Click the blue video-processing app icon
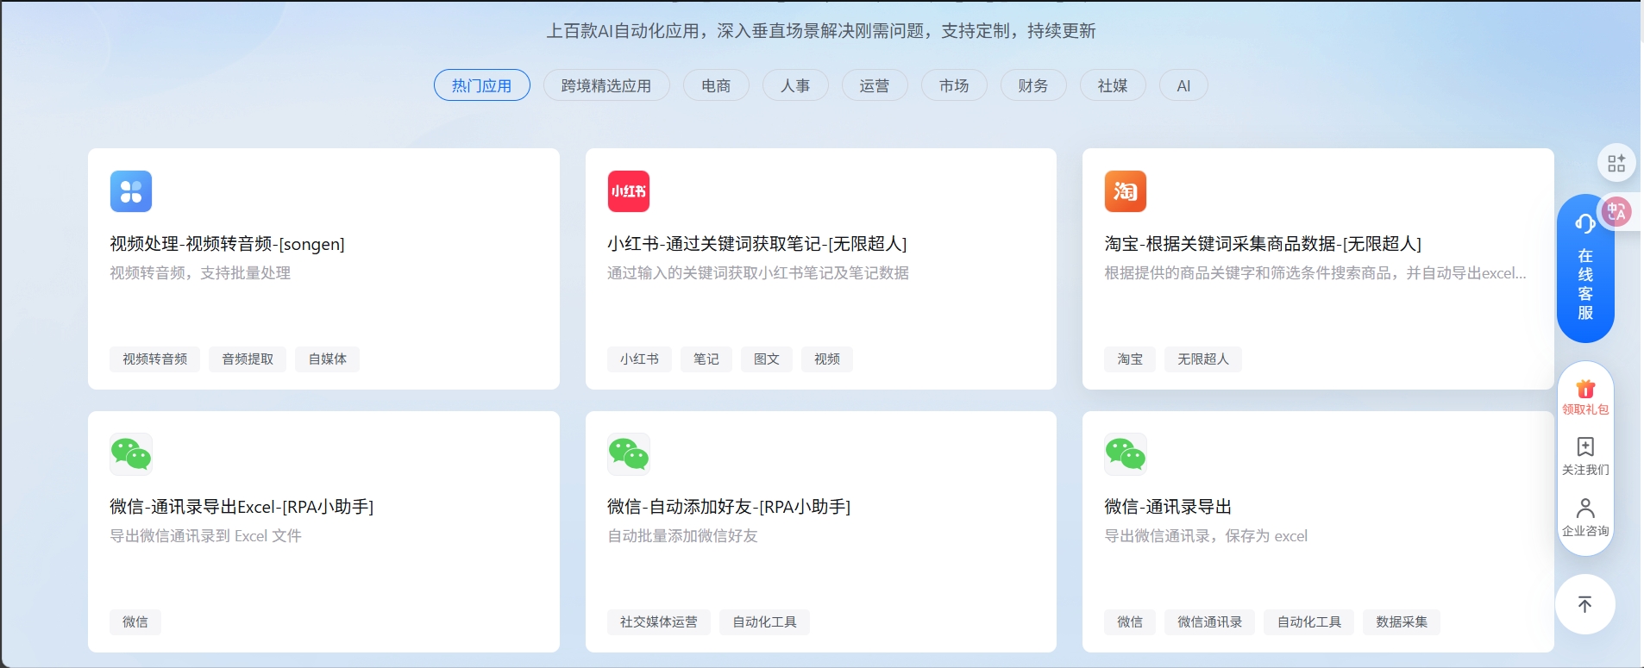This screenshot has height=668, width=1644. (x=131, y=191)
